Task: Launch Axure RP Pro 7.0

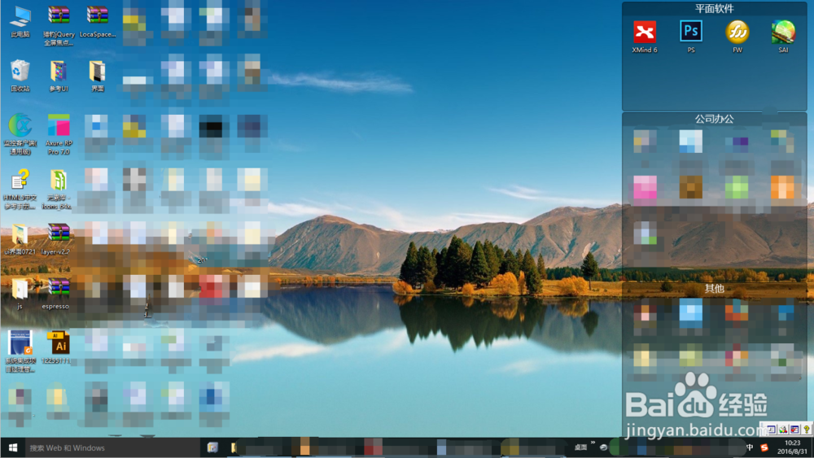Action: pos(59,134)
